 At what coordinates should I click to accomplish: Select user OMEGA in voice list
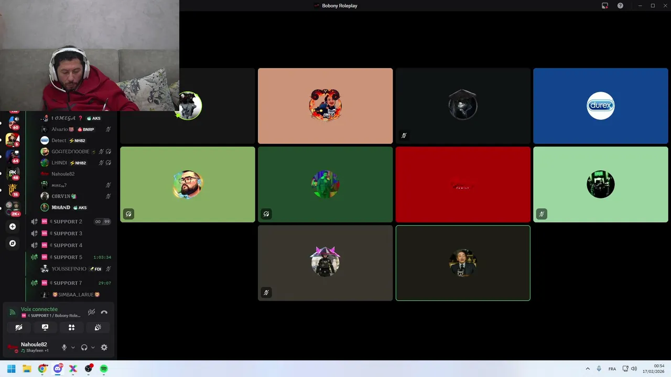(76, 118)
